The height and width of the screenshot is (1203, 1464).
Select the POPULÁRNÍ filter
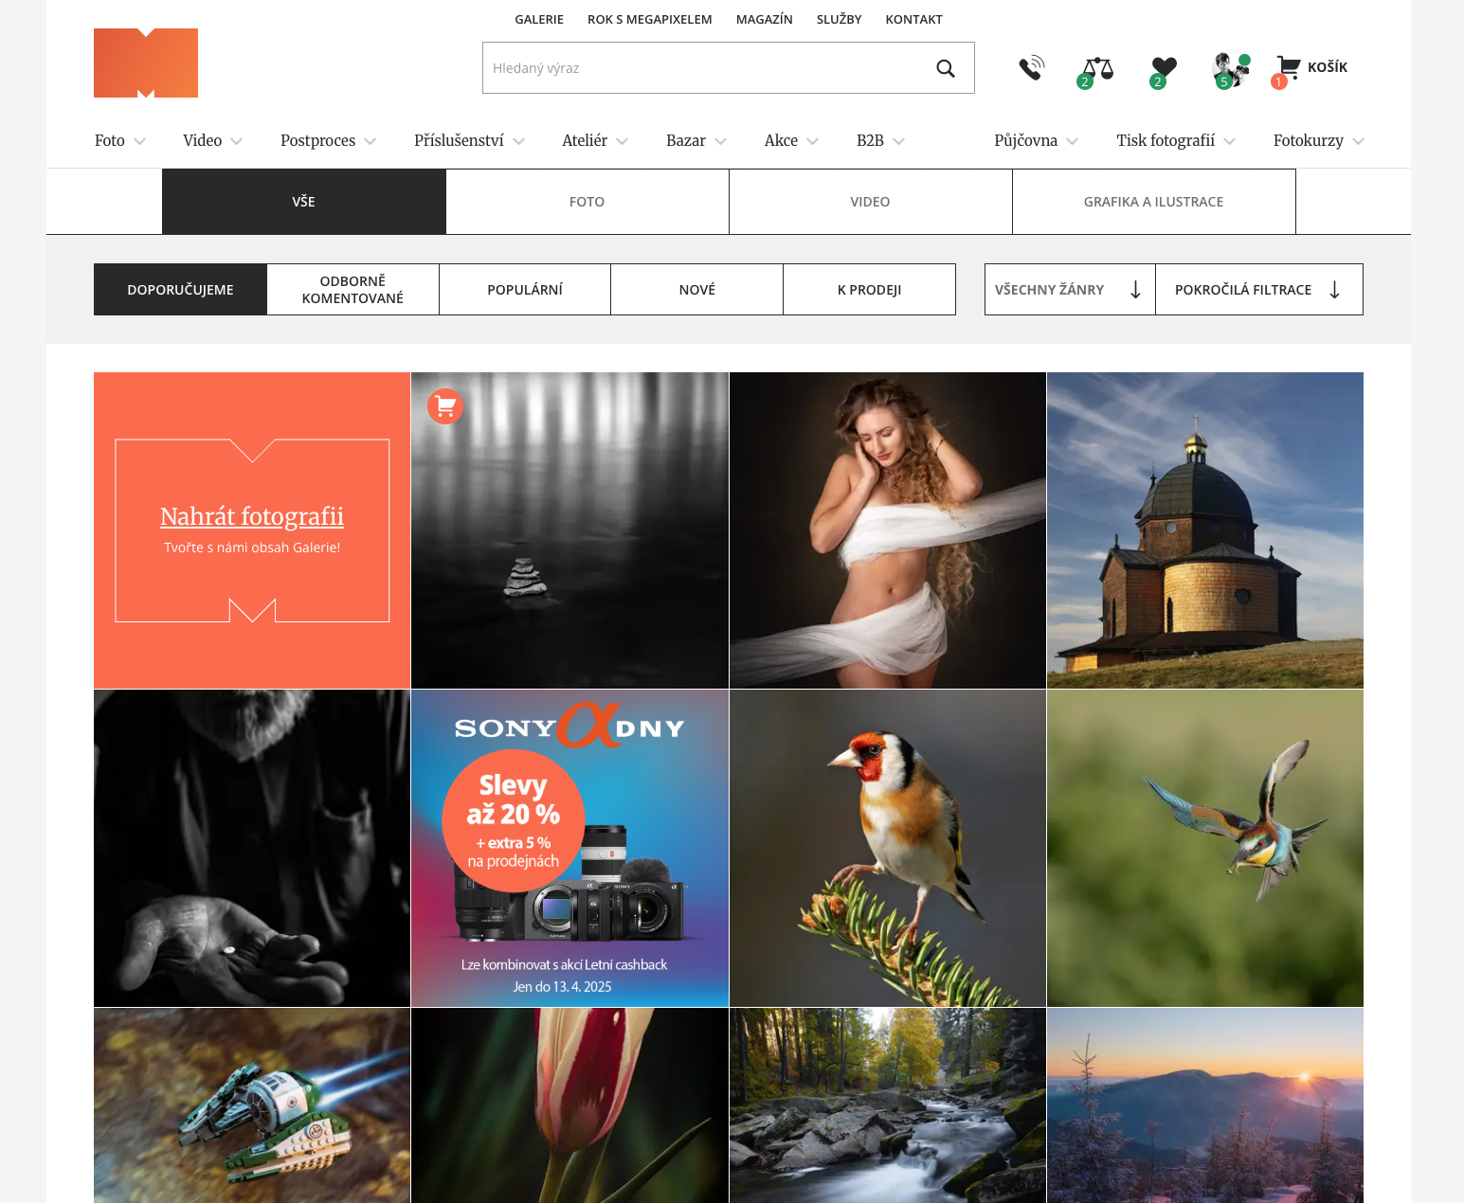tap(525, 290)
